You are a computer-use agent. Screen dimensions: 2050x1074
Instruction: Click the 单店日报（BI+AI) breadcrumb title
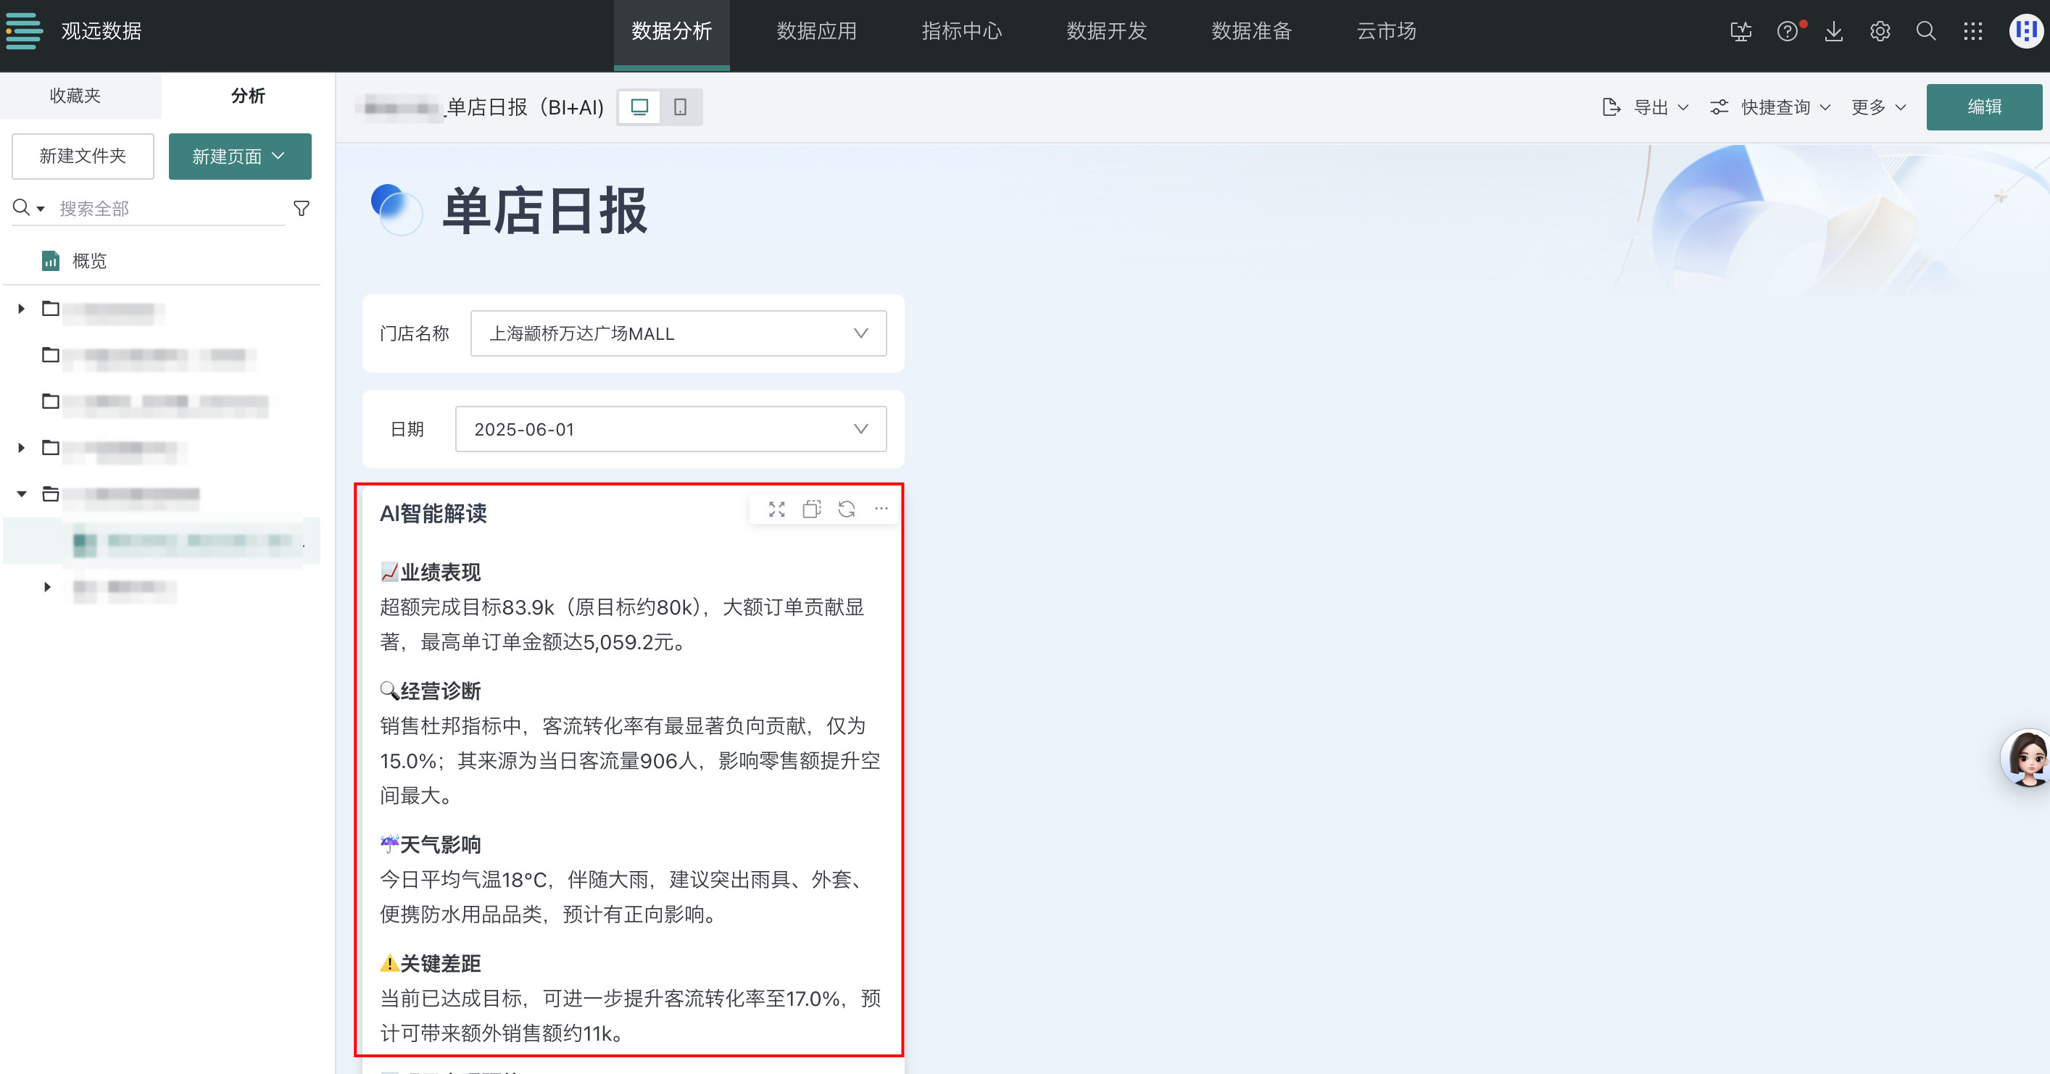[x=526, y=107]
